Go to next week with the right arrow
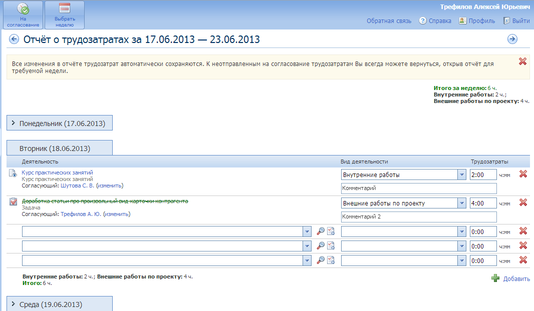Image resolution: width=534 pixels, height=311 pixels. pos(512,39)
